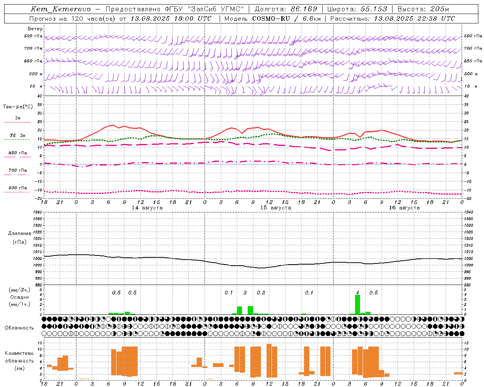The height and width of the screenshot is (387, 484).
Task: Click the latitude value Широта: 55.153
Action: point(357,9)
